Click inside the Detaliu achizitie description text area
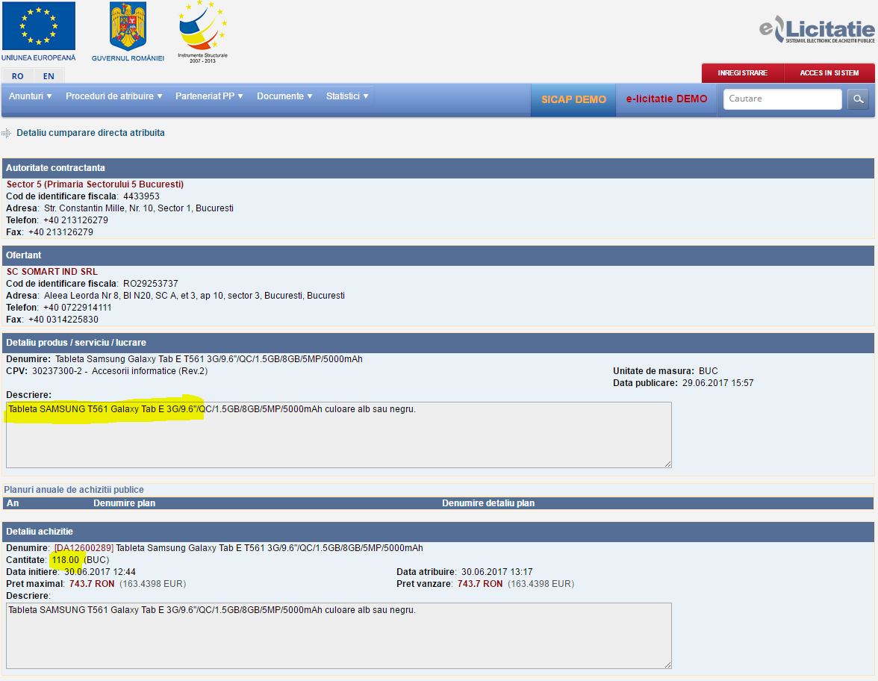Viewport: 878px width, 681px height. click(339, 635)
